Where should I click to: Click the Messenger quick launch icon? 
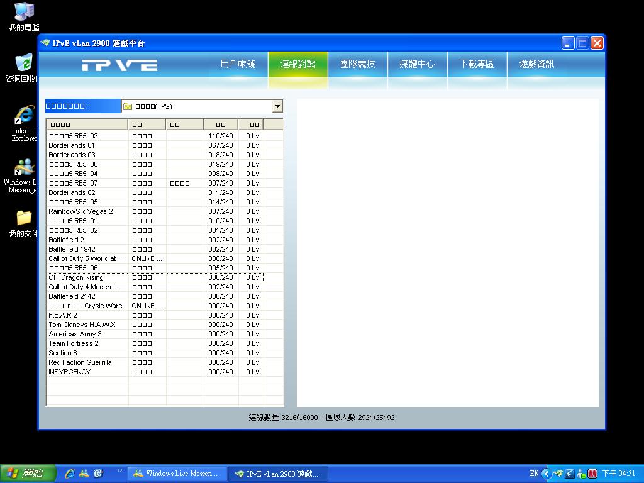pyautogui.click(x=84, y=474)
